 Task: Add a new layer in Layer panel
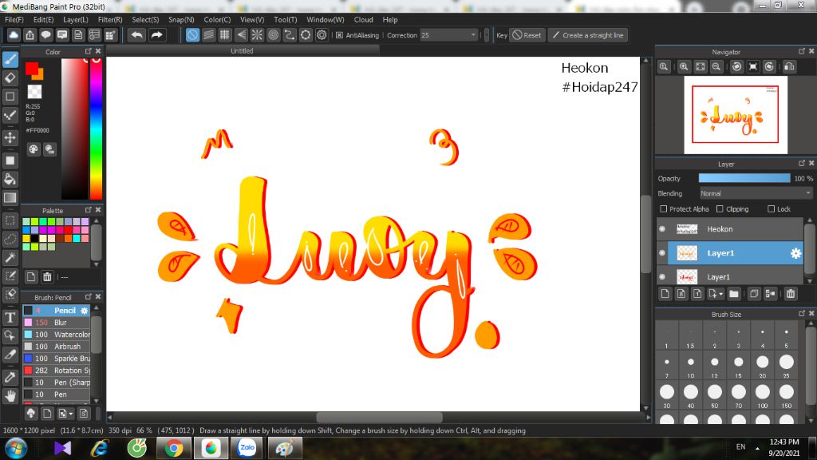click(x=665, y=294)
